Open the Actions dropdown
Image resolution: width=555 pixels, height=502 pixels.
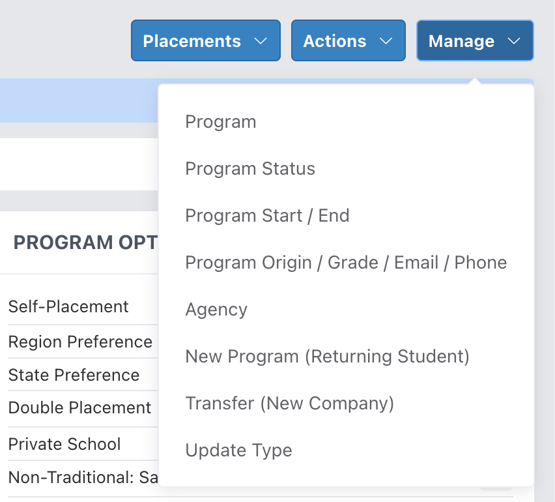348,41
